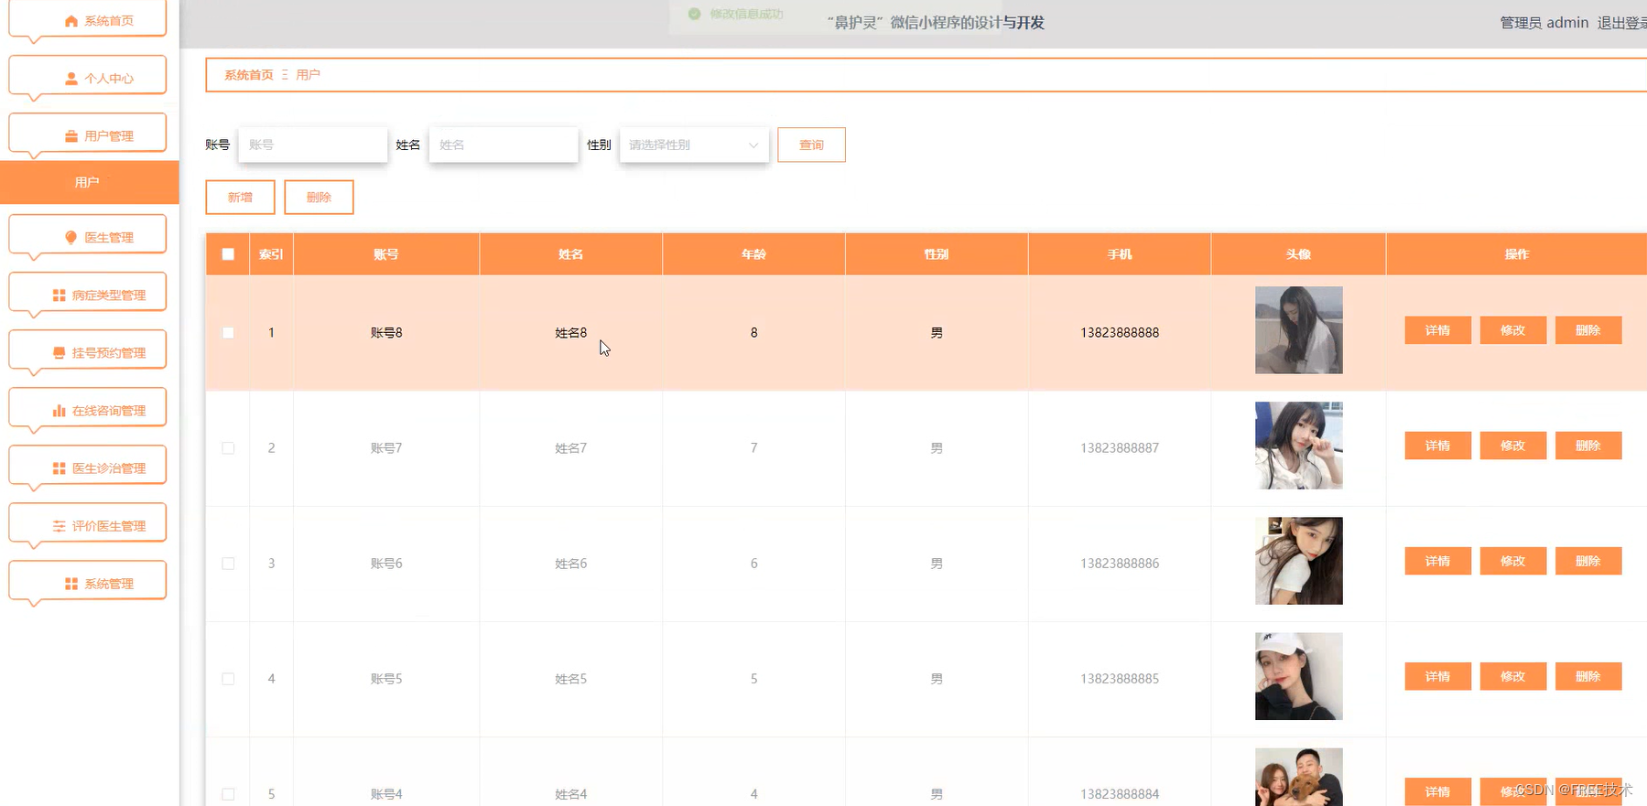The image size is (1647, 806).
Task: Click the avatar thumbnail of 账号8
Action: (x=1298, y=330)
